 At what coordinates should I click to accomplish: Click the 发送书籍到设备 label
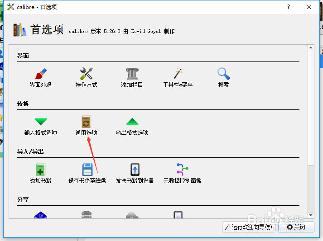(x=135, y=180)
